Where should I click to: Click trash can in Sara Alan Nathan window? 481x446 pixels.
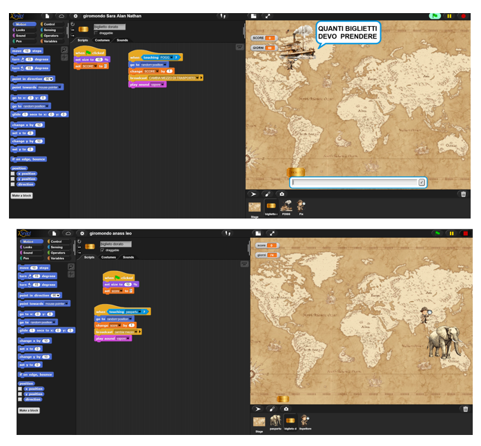pyautogui.click(x=463, y=194)
